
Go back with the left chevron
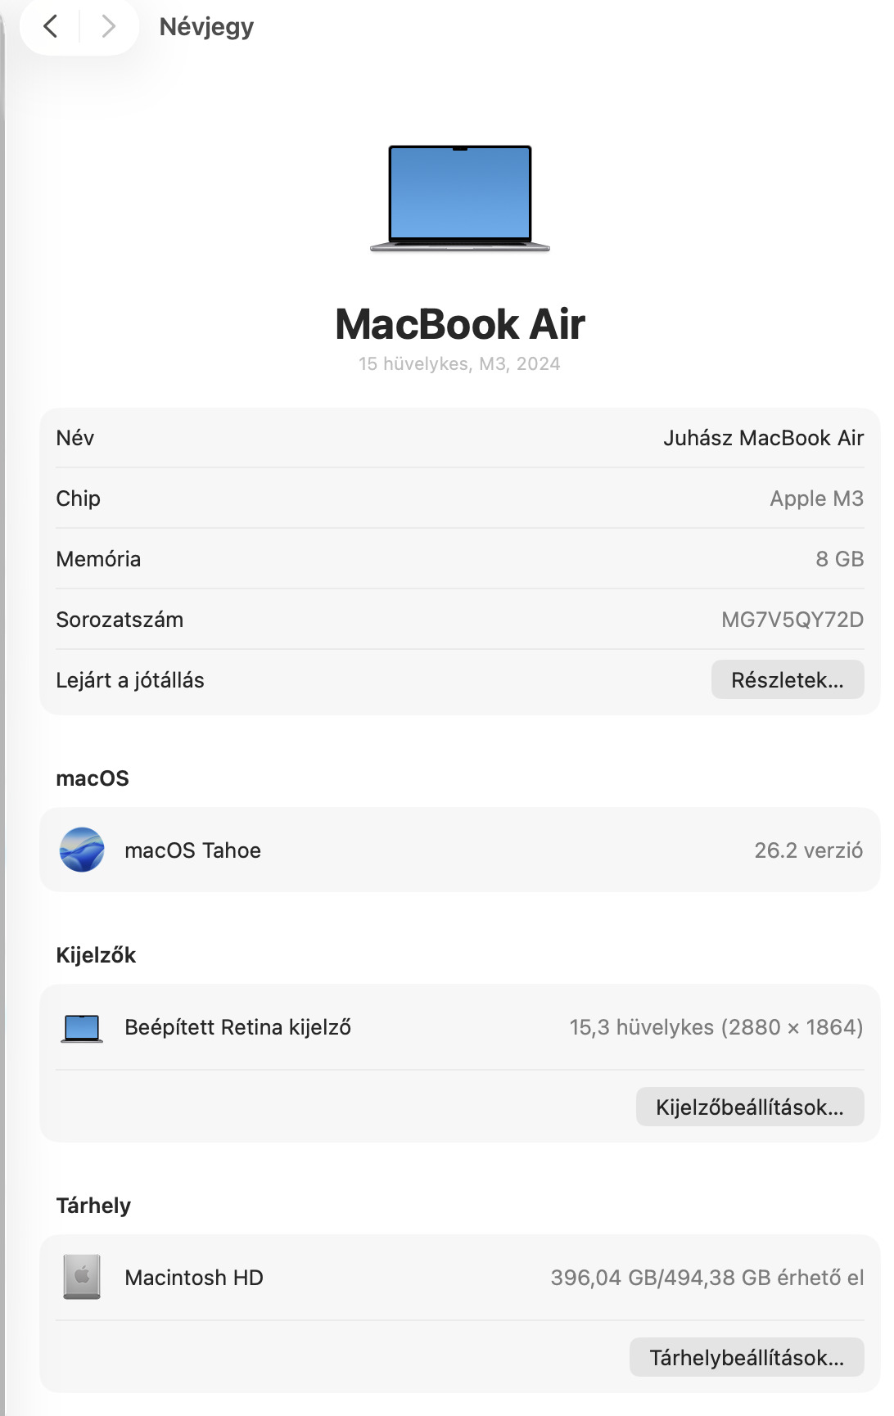[x=51, y=27]
